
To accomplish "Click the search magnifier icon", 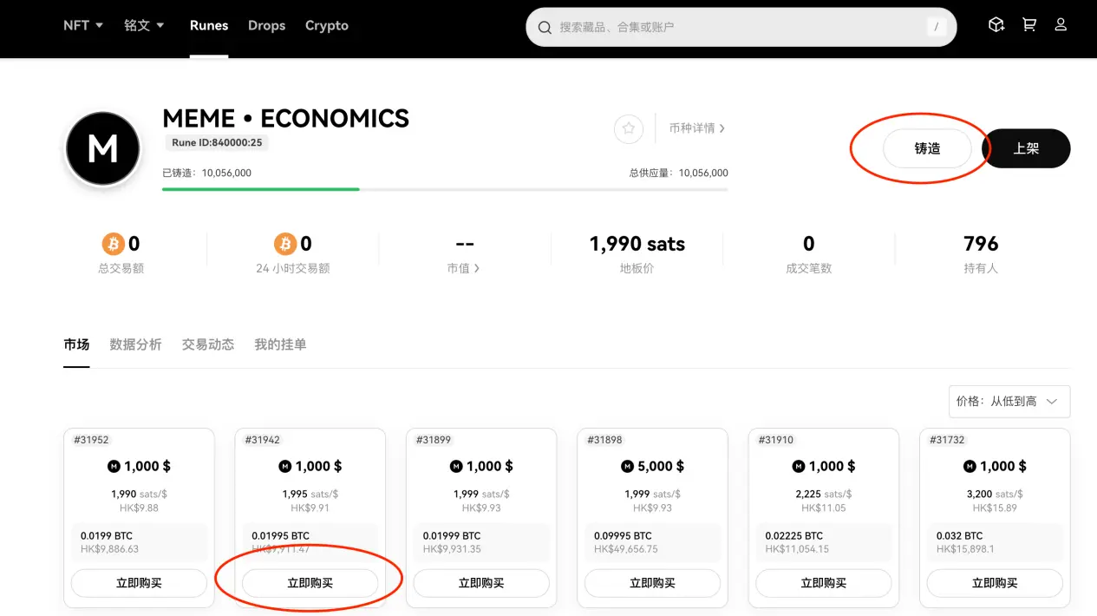I will pyautogui.click(x=545, y=28).
